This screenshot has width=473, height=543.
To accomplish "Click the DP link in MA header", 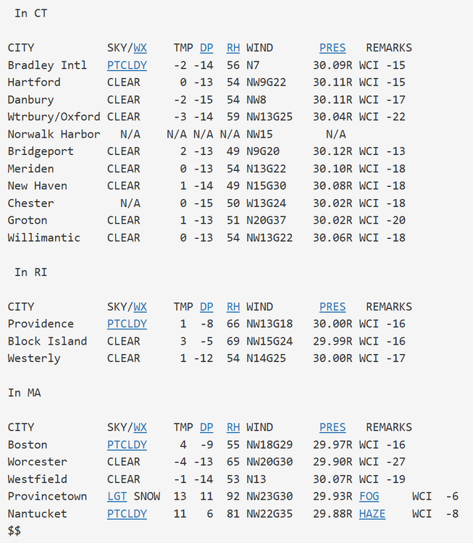I will click(206, 427).
